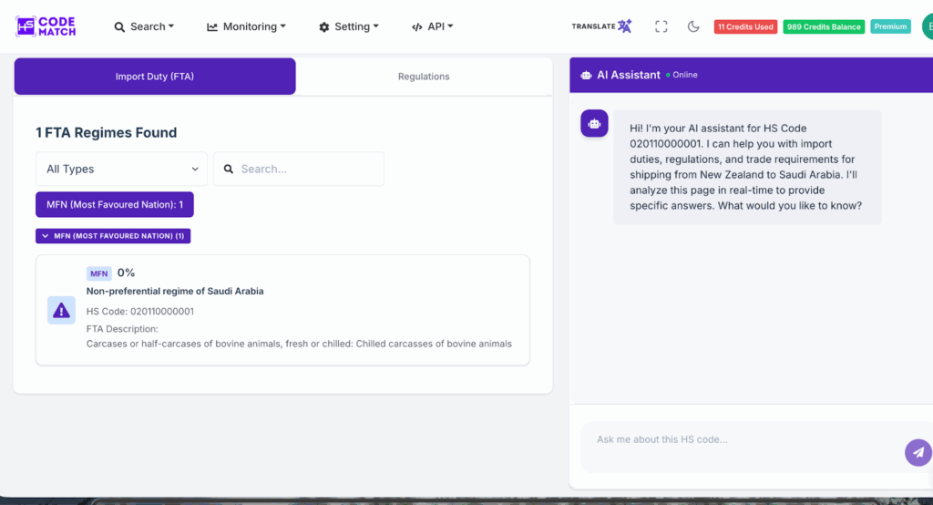
Task: Collapse the MFN (Most Favoured Nation) group
Action: coord(113,236)
